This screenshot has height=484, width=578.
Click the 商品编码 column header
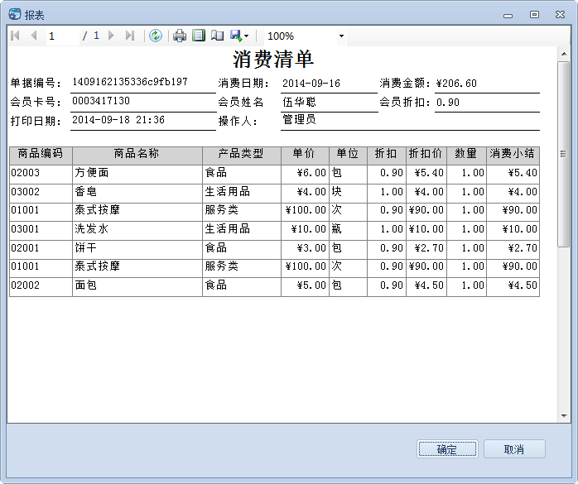41,156
